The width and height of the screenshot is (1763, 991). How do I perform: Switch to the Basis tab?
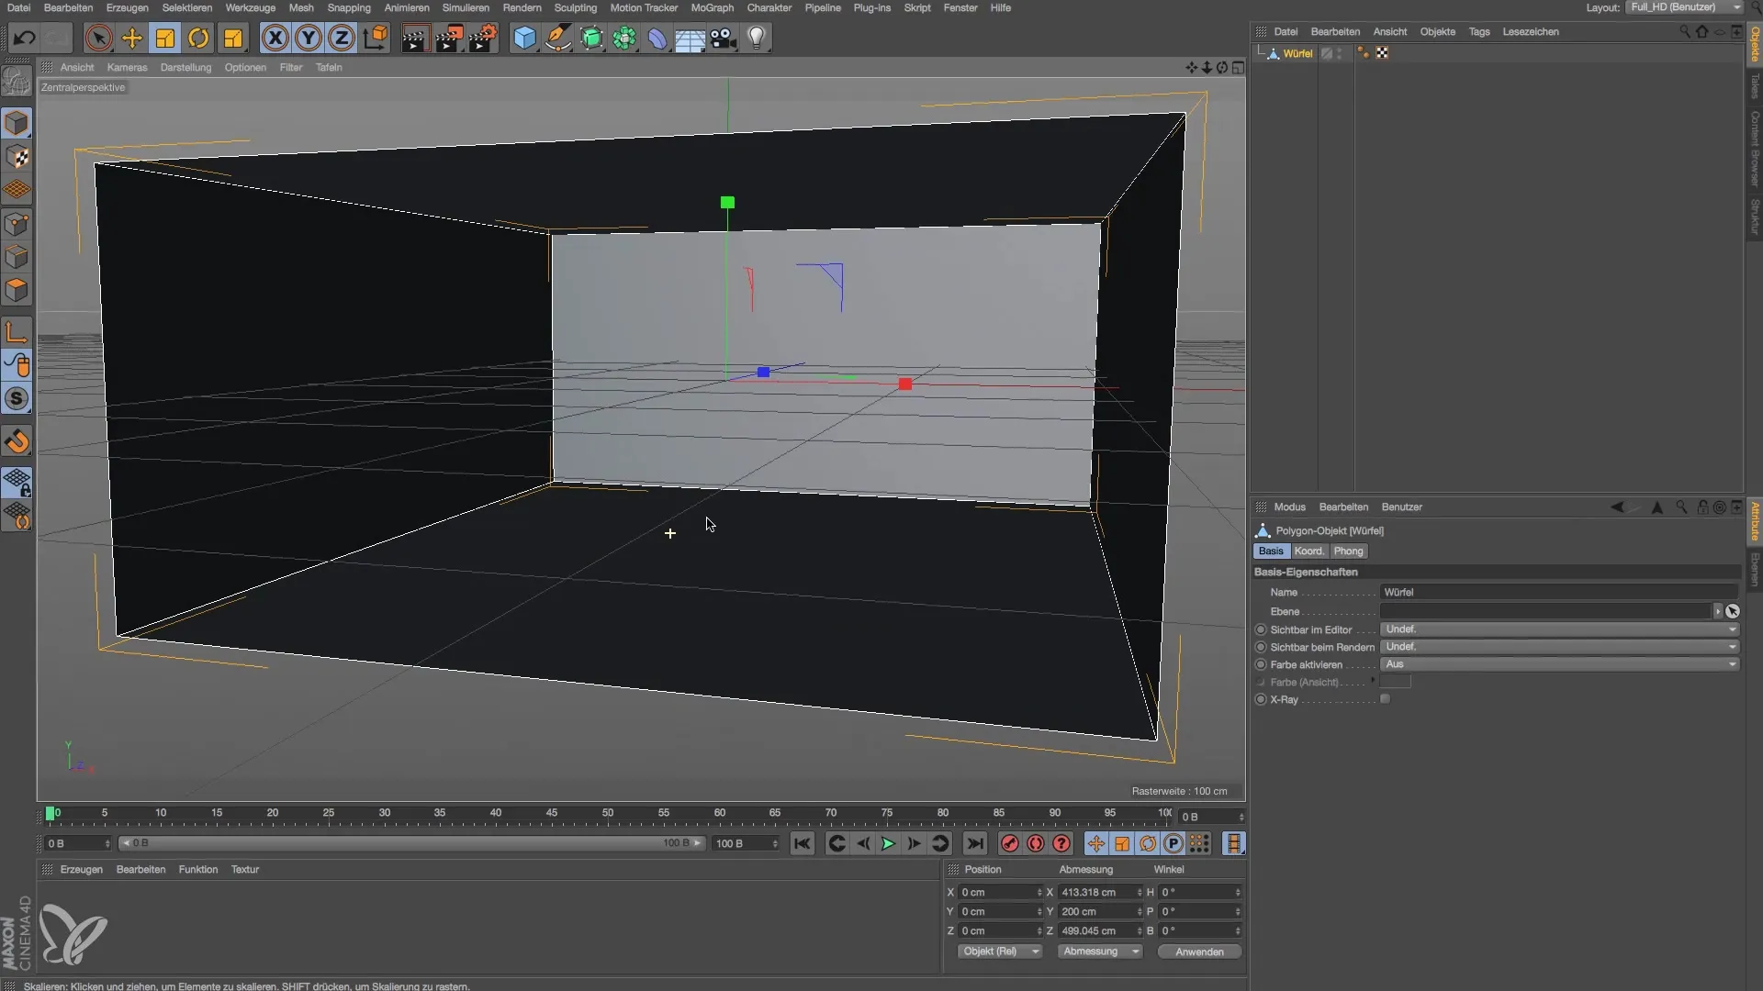[1271, 551]
